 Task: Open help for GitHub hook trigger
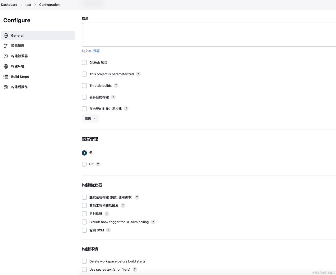[153, 222]
